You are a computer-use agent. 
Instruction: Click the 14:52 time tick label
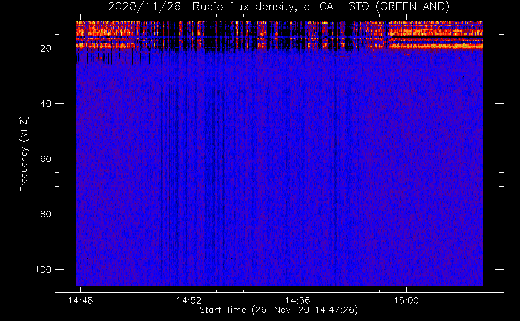tap(189, 300)
